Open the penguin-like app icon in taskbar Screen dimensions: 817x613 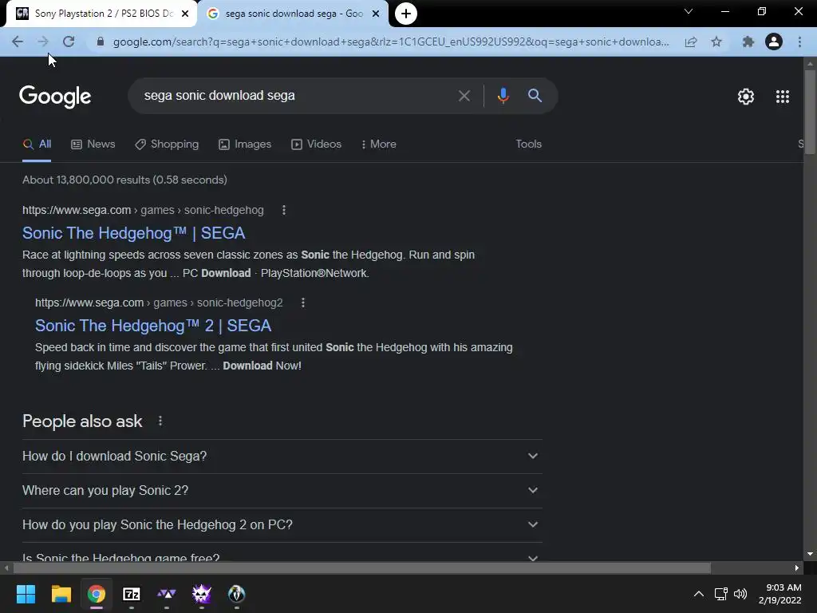click(236, 594)
